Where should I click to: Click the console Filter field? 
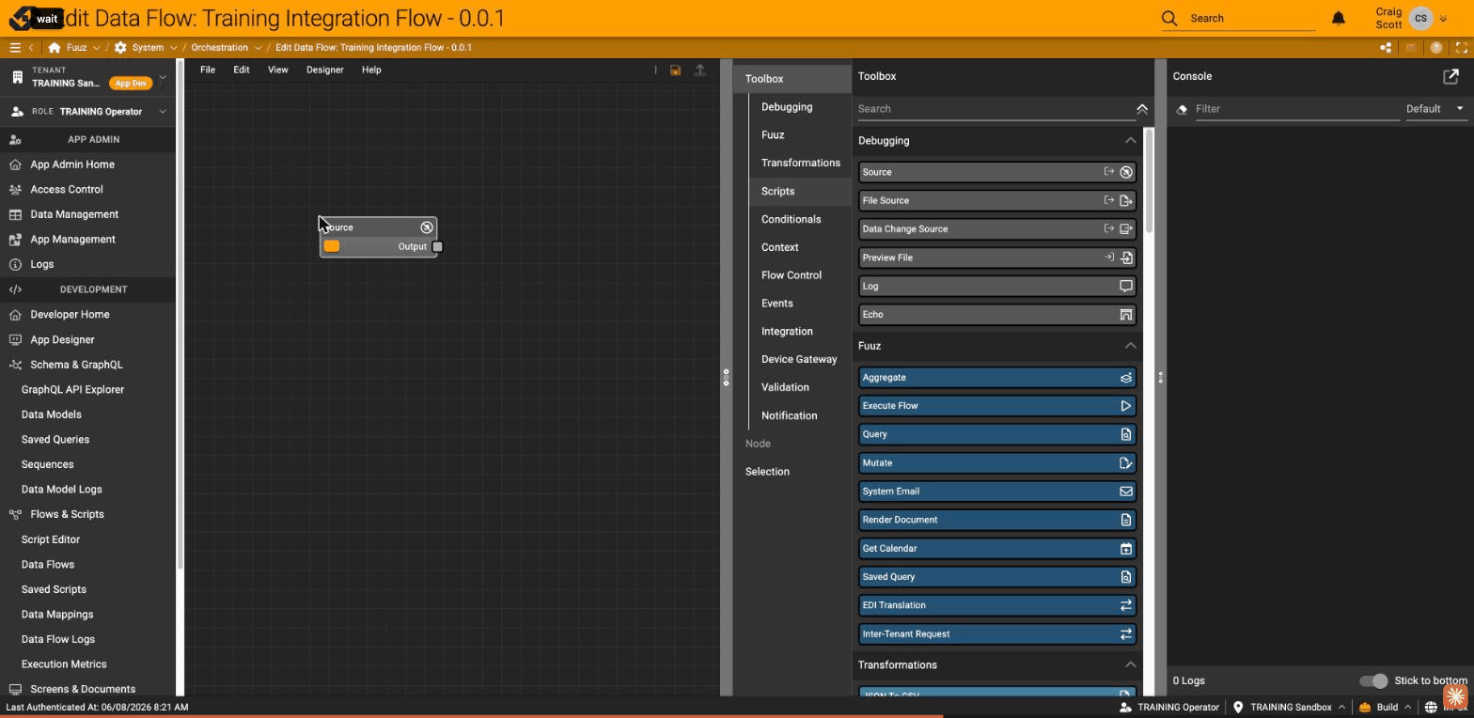[x=1295, y=109]
